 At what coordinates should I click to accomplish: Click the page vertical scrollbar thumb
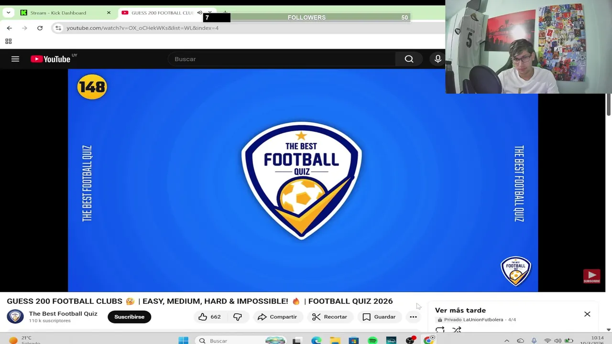[609, 104]
